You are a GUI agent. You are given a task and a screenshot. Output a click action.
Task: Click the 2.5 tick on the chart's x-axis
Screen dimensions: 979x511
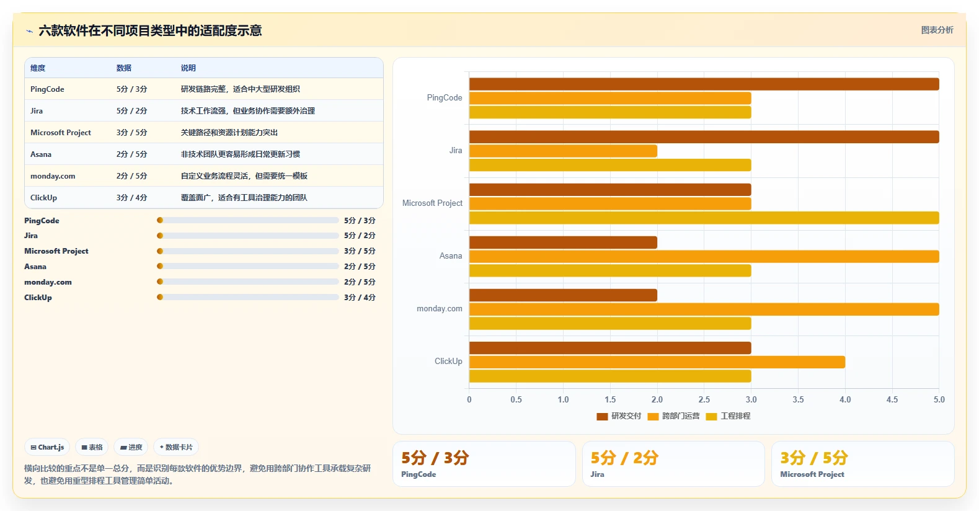pyautogui.click(x=704, y=400)
